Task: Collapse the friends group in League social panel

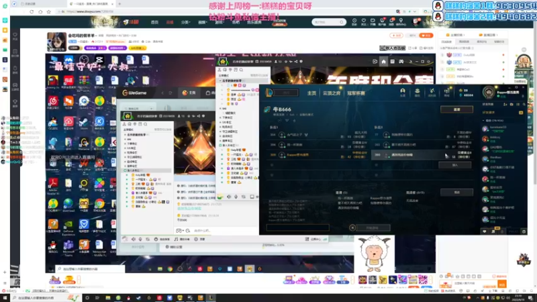Action: pos(483,121)
